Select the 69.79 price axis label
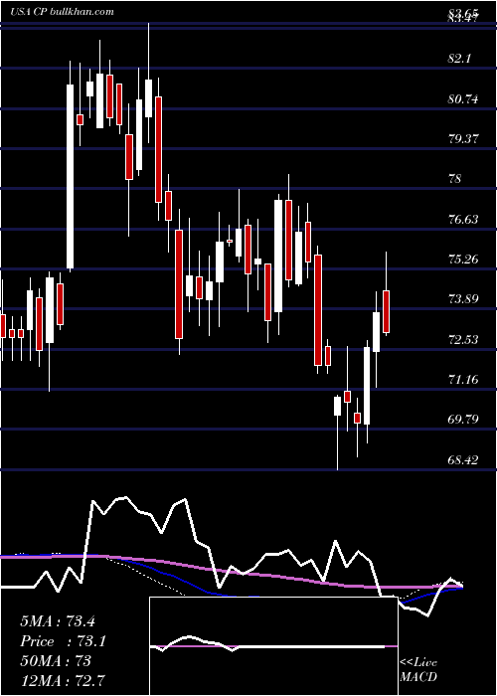 (x=463, y=419)
